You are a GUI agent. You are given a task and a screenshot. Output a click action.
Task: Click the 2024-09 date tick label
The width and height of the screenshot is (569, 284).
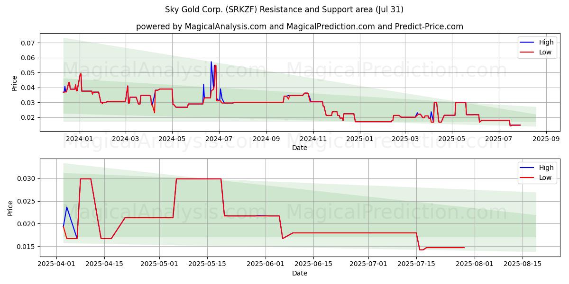pos(266,139)
